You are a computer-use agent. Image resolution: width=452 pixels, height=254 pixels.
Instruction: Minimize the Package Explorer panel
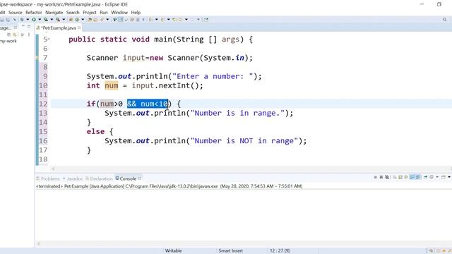[x=23, y=26]
